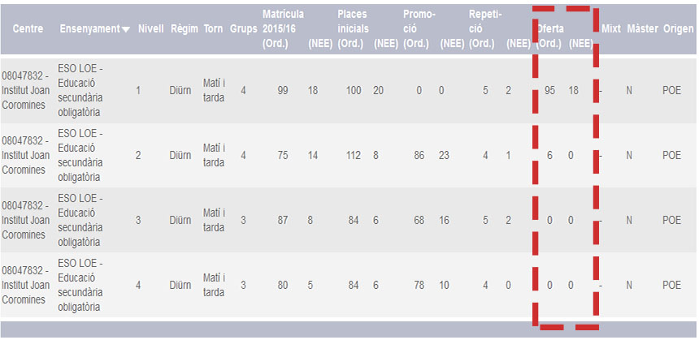699x340 pixels.
Task: Select the Places inicials value 112 cell
Action: click(354, 155)
